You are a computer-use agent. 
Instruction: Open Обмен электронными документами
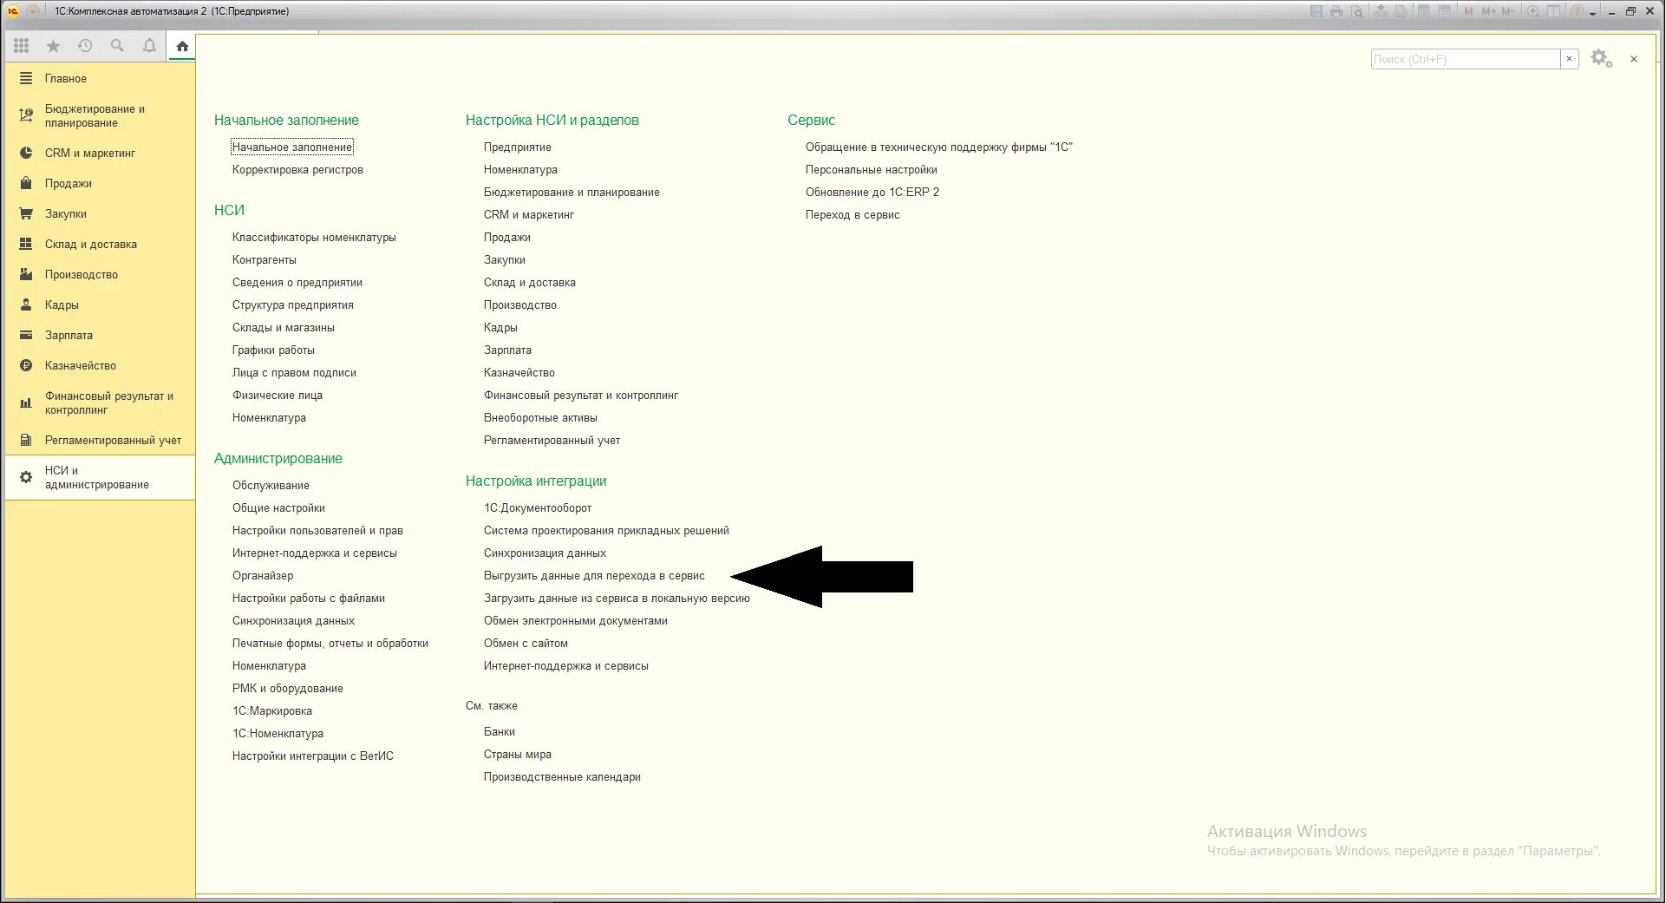point(576,620)
